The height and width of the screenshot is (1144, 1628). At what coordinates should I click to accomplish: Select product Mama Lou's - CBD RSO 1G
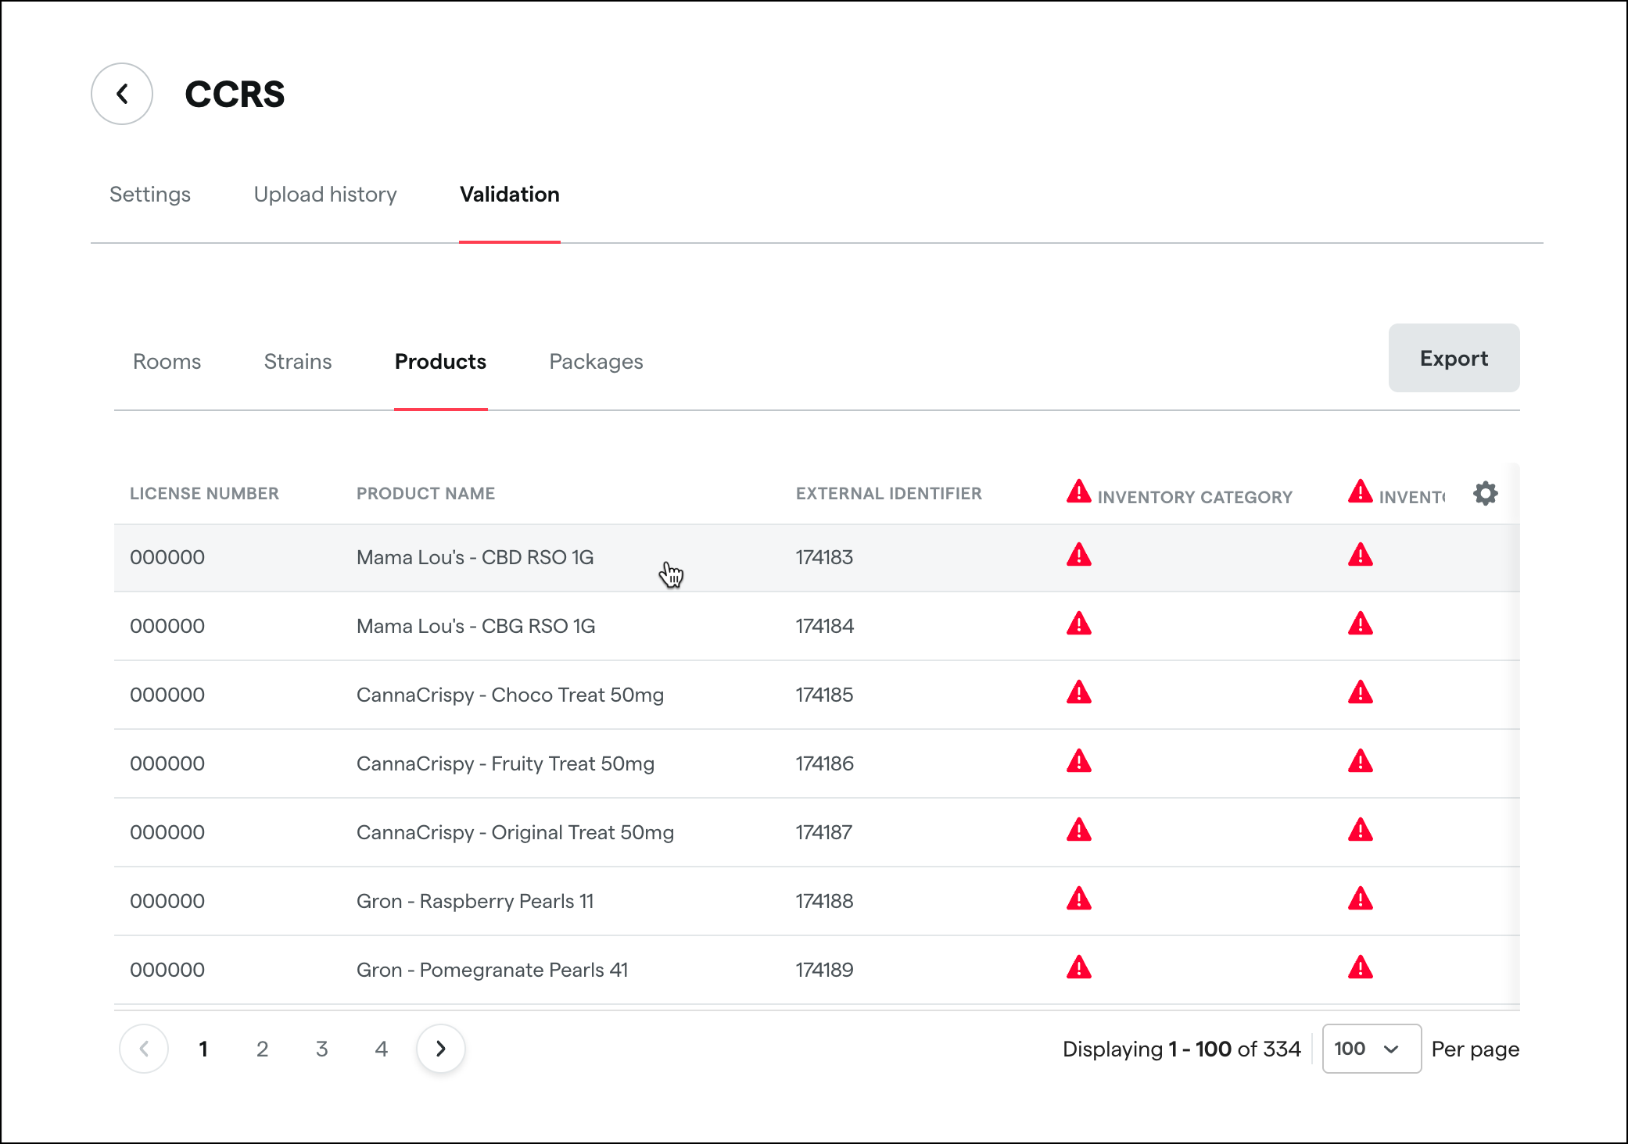[x=475, y=557]
